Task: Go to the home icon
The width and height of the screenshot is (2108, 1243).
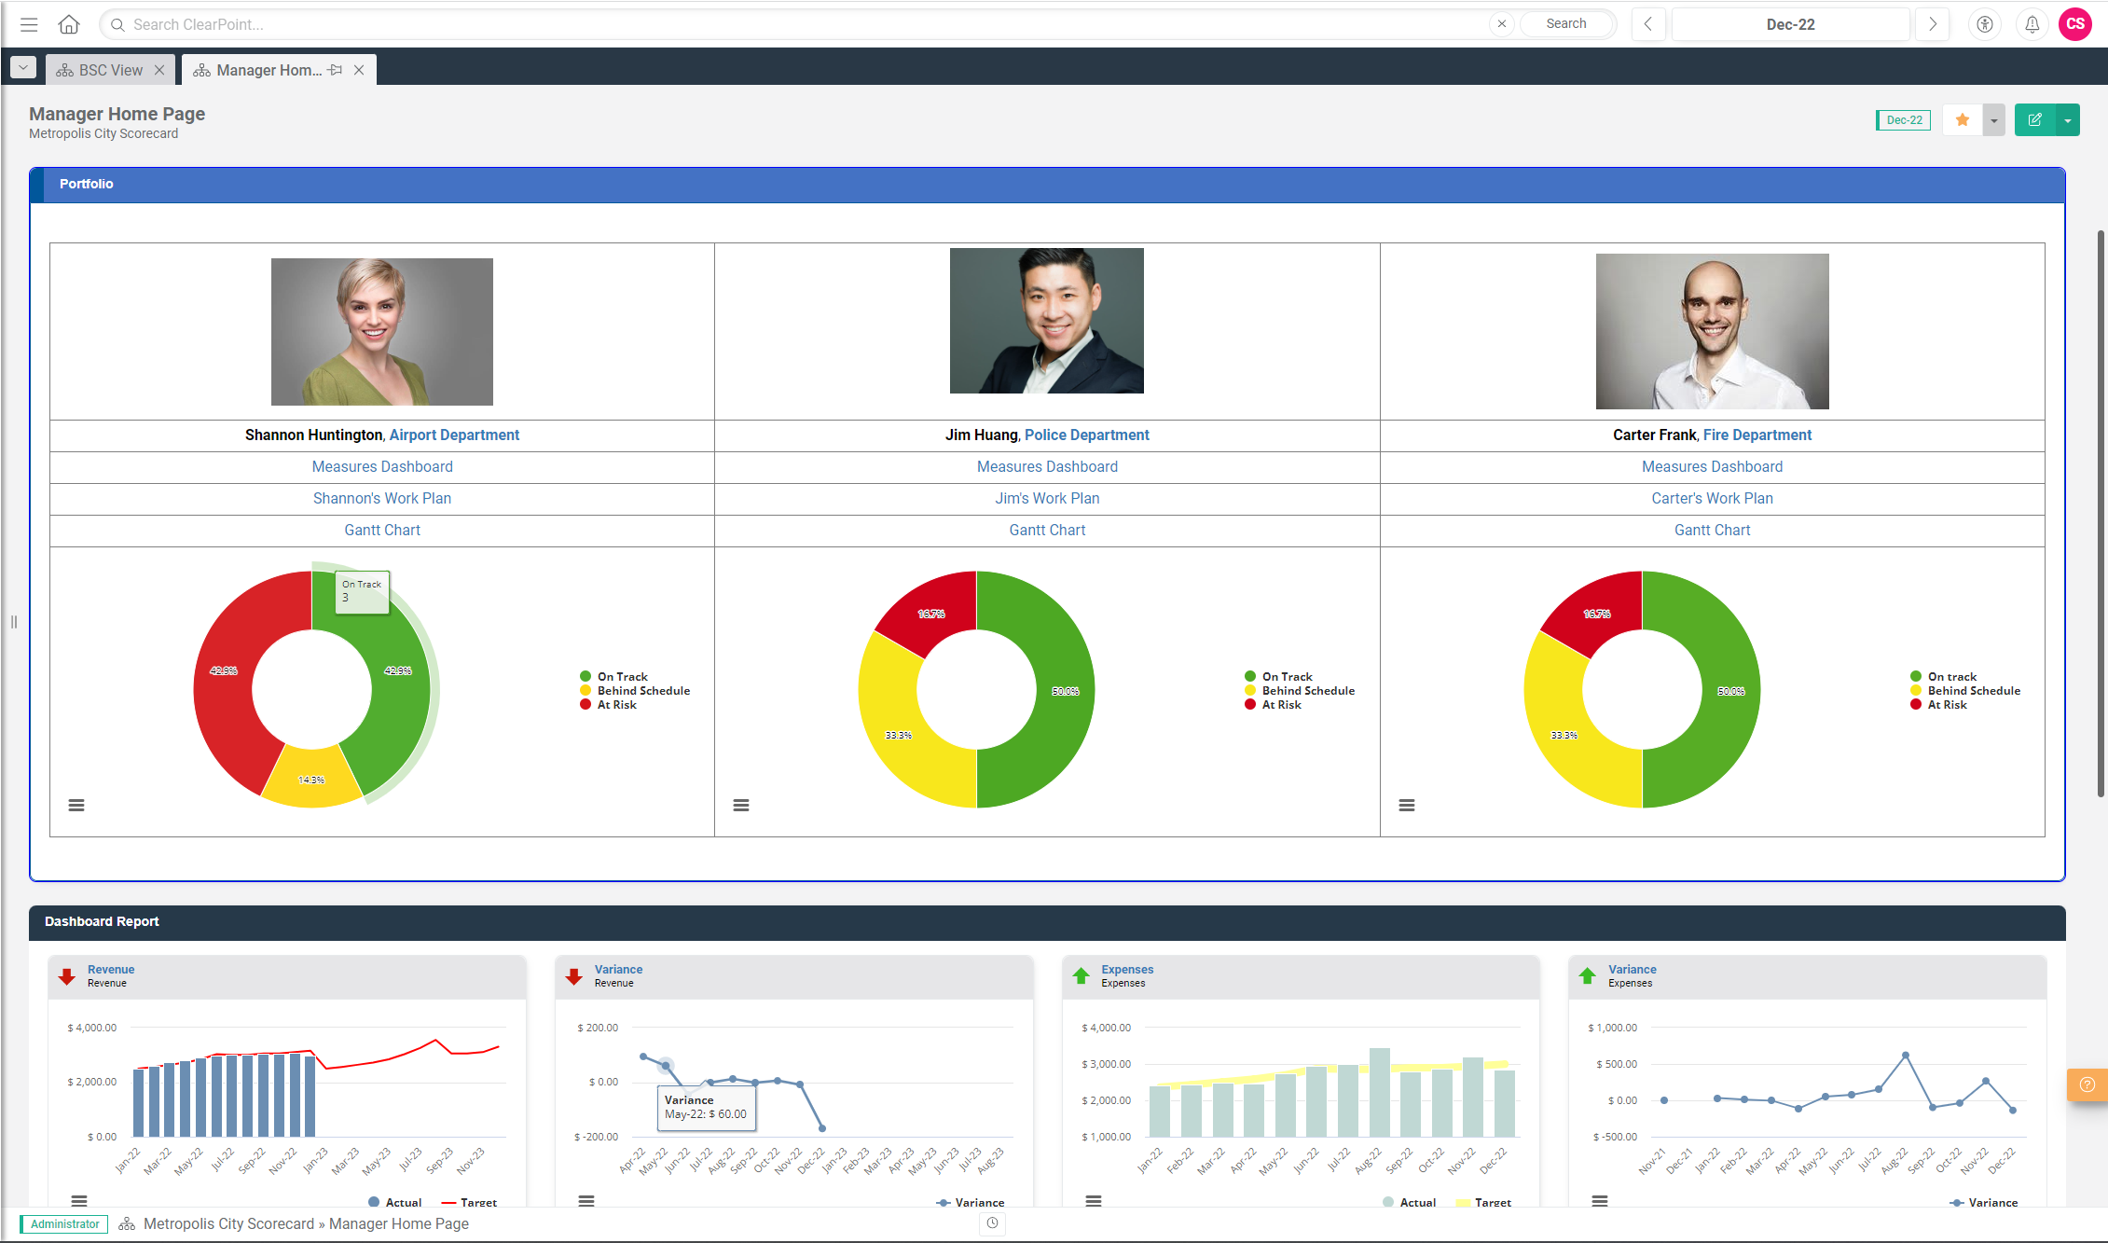Action: click(69, 24)
